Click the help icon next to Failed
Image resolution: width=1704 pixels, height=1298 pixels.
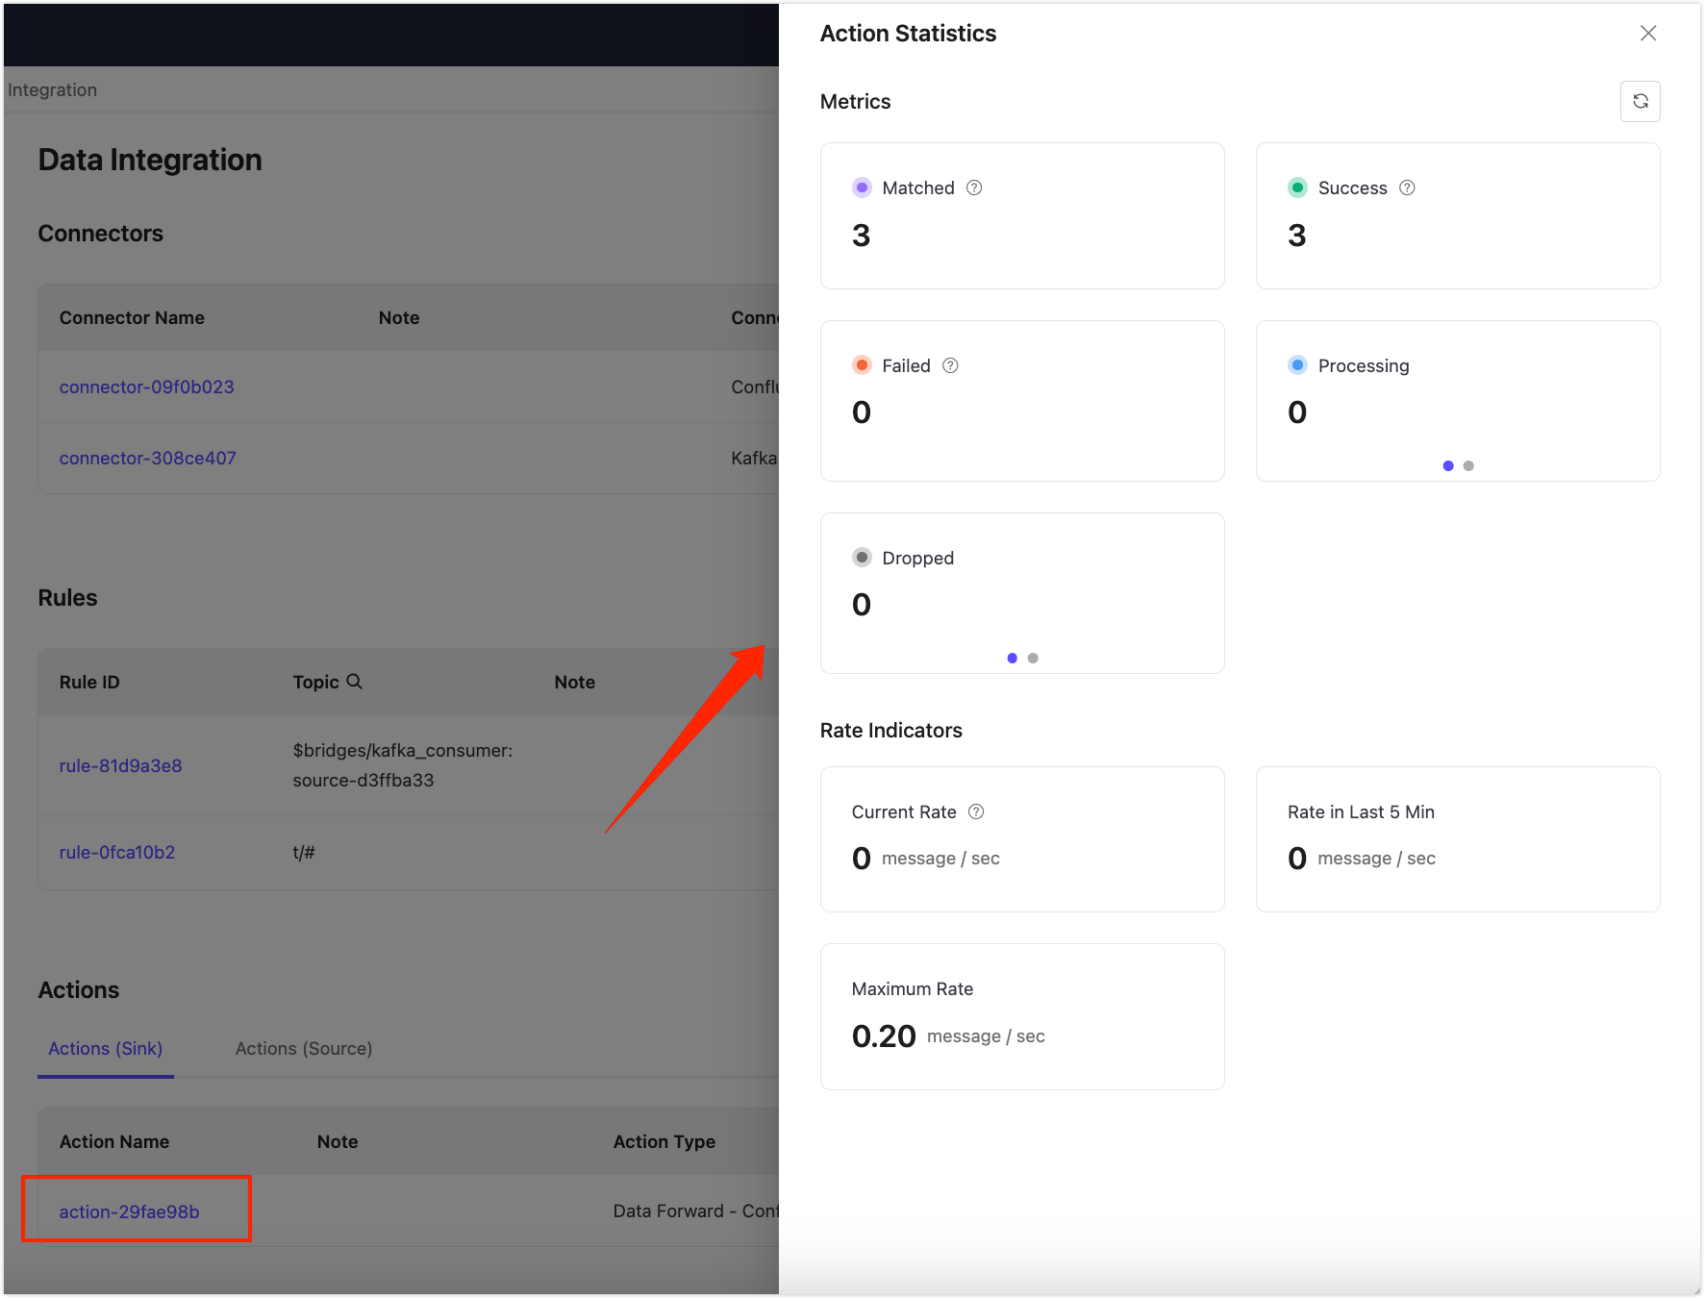[x=950, y=365]
